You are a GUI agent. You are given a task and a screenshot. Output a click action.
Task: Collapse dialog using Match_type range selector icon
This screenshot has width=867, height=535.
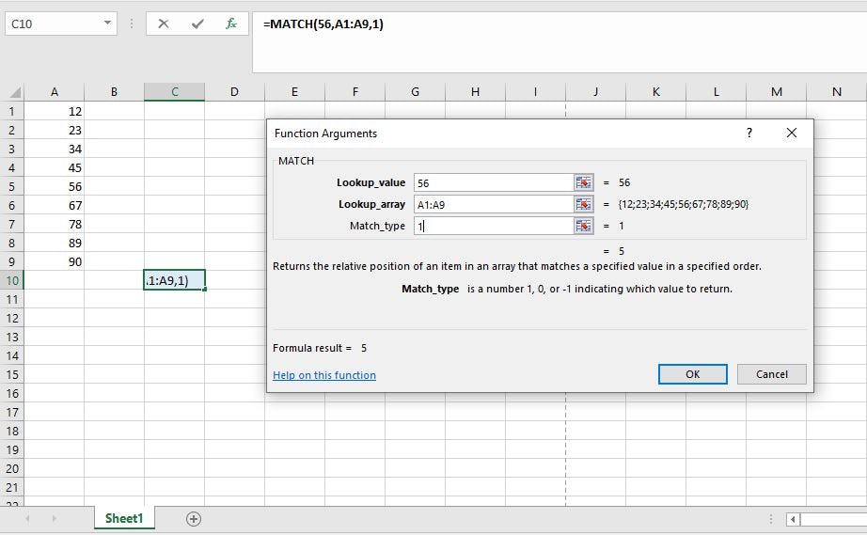pyautogui.click(x=583, y=226)
